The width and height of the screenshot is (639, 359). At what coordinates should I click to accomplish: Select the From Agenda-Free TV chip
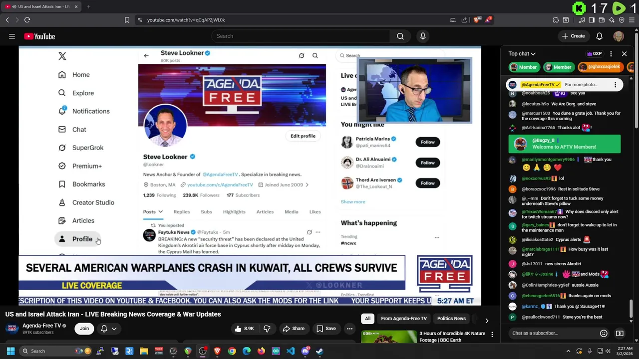404,319
